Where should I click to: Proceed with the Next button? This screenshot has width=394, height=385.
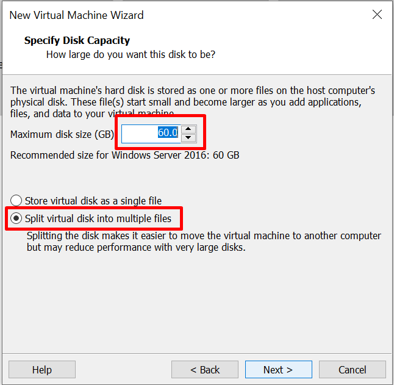[278, 370]
